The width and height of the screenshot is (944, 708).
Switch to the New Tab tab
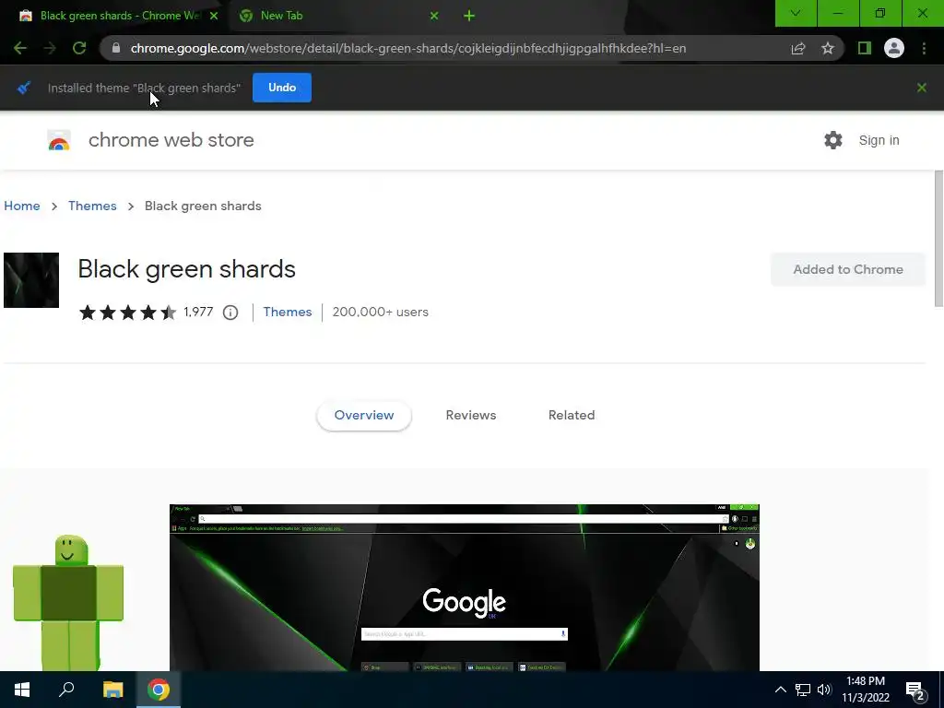(x=337, y=16)
